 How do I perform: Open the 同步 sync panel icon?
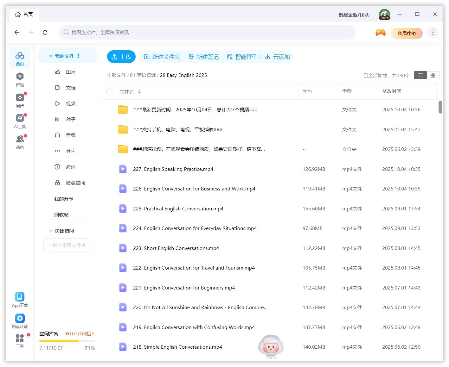[x=20, y=97]
